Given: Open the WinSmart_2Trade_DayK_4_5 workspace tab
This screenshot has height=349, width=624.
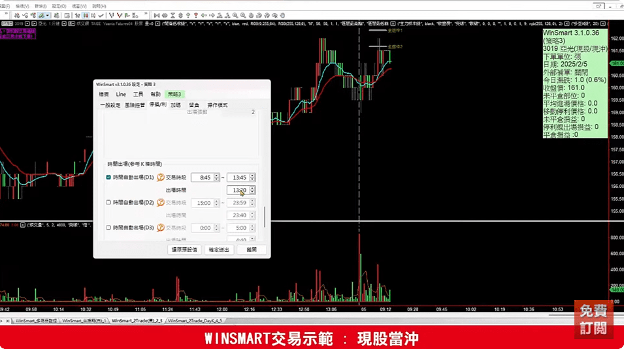Looking at the screenshot, I should point(195,320).
